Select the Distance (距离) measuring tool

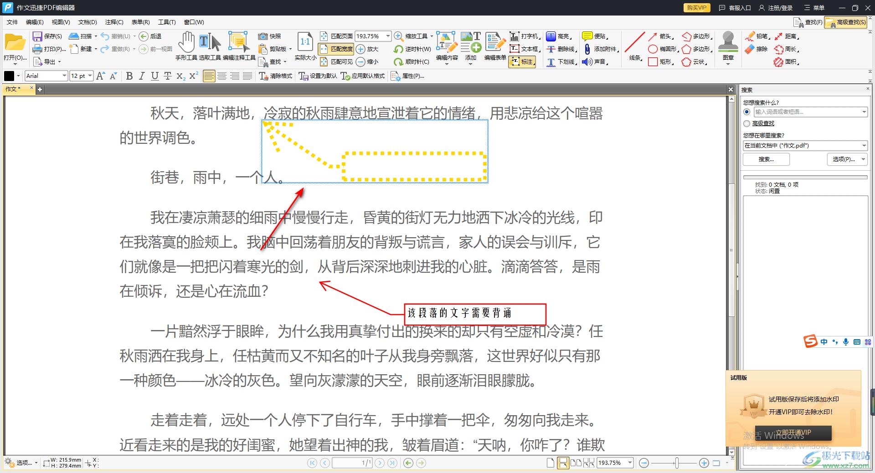[x=786, y=36]
